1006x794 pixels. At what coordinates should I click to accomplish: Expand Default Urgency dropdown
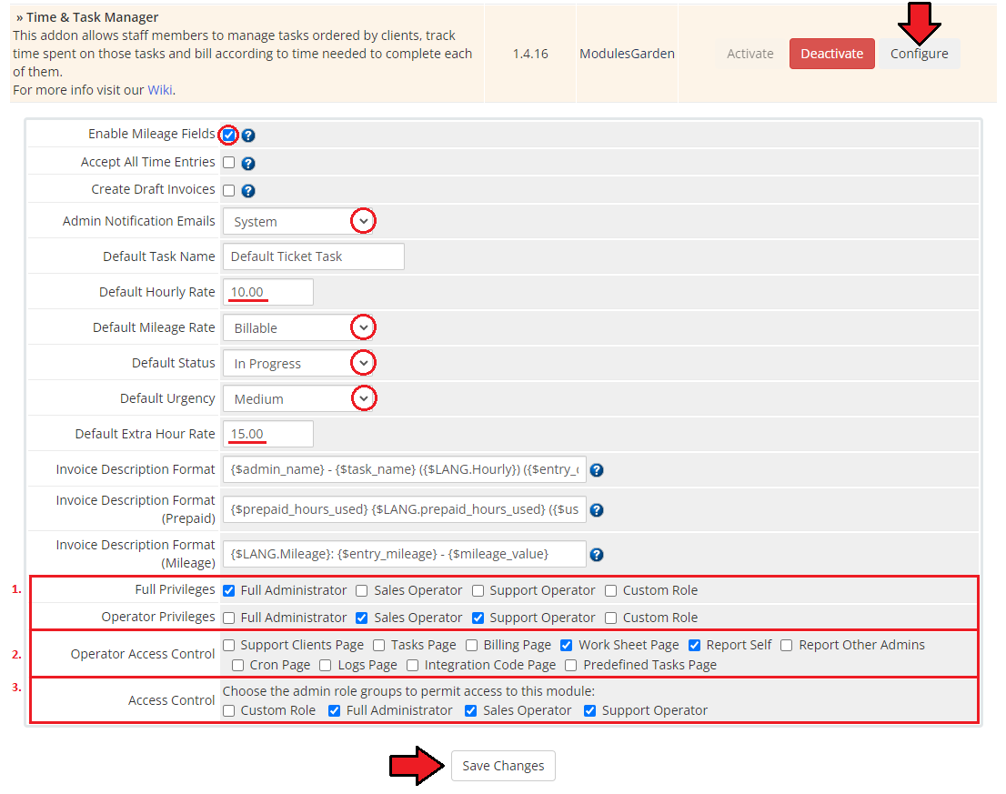pos(299,398)
